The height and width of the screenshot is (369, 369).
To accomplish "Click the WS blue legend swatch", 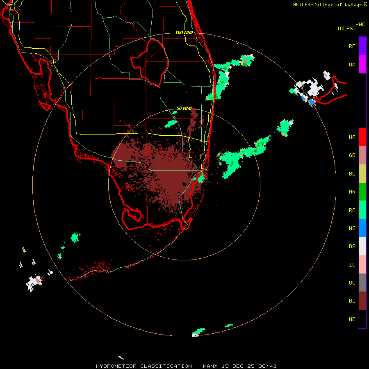I will click(362, 228).
